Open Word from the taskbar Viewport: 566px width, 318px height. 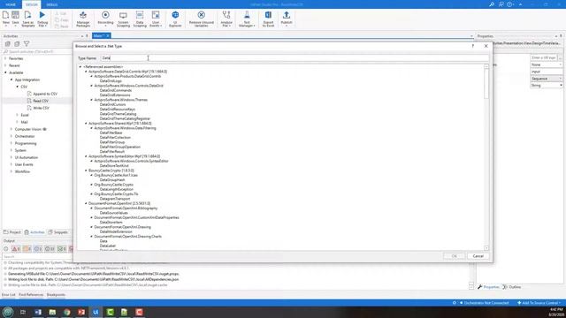(38, 312)
